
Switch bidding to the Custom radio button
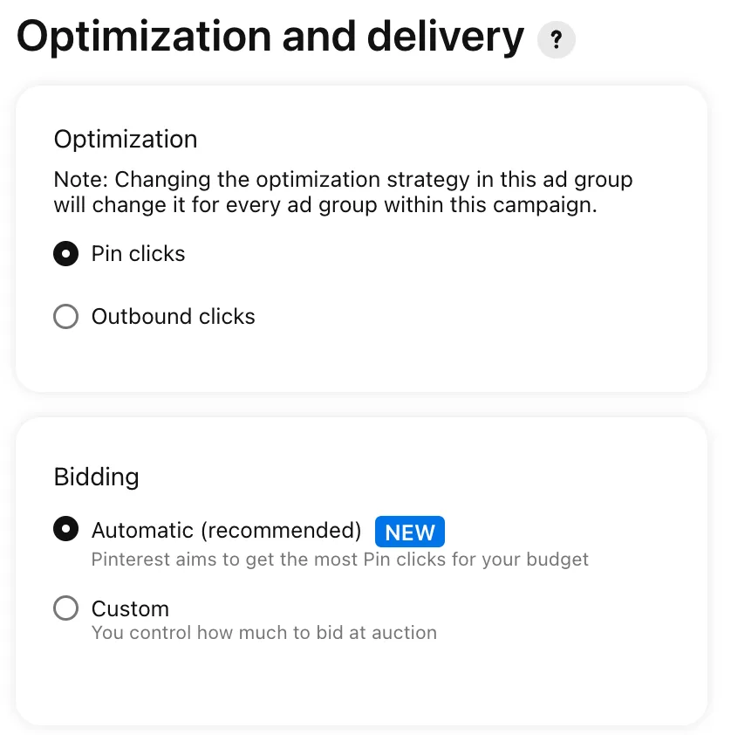[66, 608]
